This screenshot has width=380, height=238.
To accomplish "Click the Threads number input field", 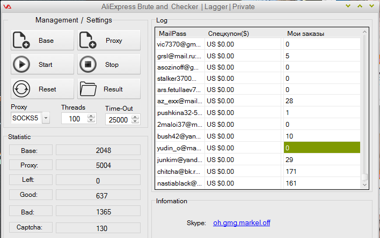I will pos(72,119).
